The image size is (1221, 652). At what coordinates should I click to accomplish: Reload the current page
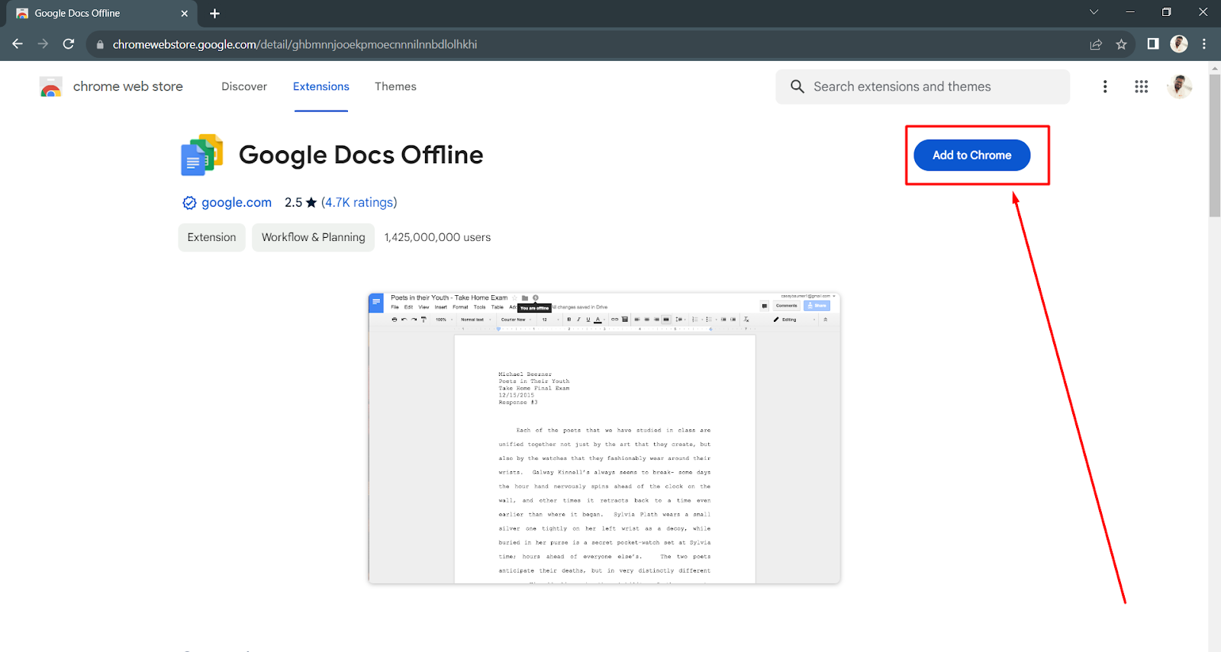coord(69,44)
